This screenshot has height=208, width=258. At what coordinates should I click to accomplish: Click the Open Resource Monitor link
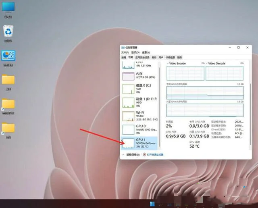[x=155, y=154]
